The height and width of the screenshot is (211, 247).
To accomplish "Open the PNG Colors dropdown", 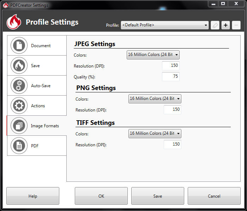I will click(x=155, y=99).
